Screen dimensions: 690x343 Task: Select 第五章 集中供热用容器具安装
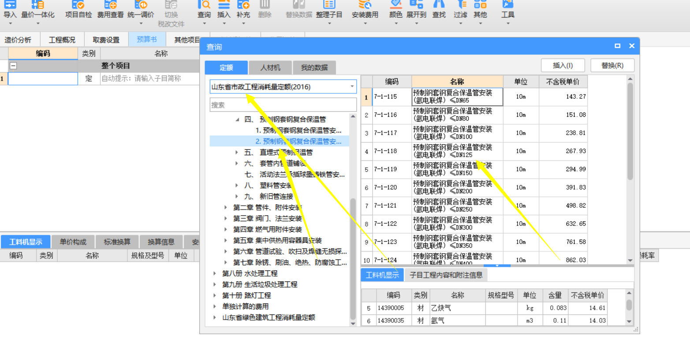pos(277,240)
